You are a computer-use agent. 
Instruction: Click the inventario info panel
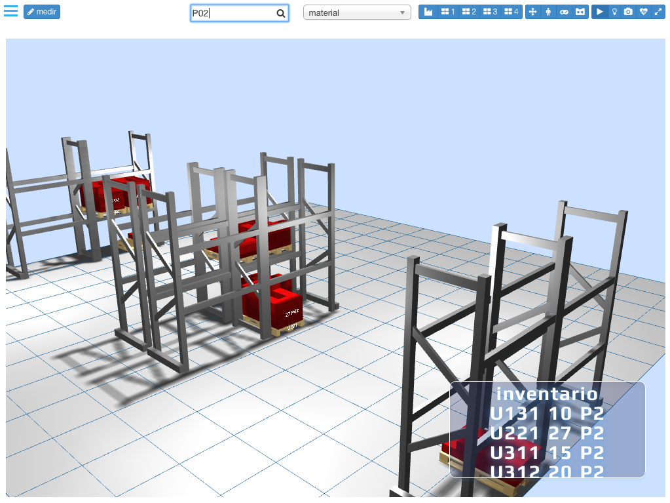pos(547,430)
